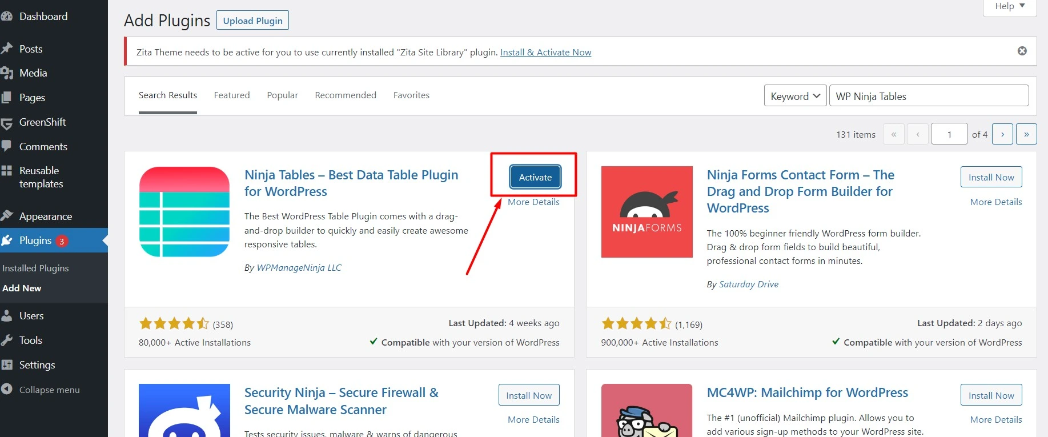Click the Comments bubble icon
This screenshot has height=437, width=1048.
tap(7, 146)
